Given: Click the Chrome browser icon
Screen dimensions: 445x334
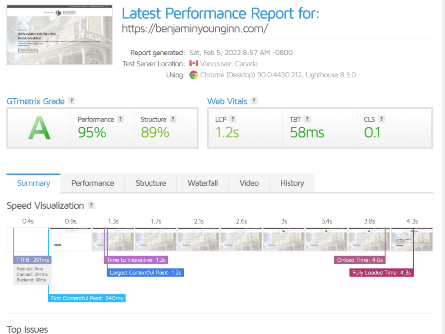Looking at the screenshot, I should [x=193, y=75].
